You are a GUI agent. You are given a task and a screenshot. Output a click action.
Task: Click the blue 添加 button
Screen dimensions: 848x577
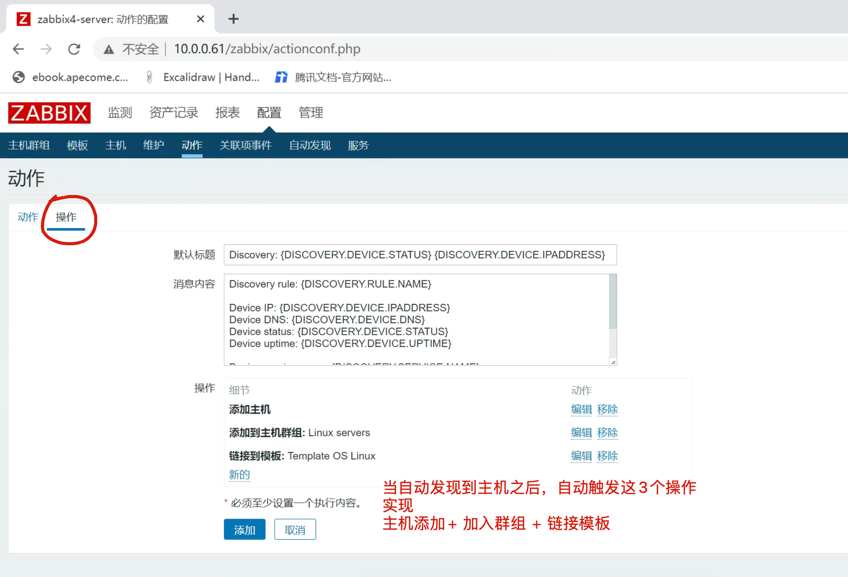coord(244,530)
